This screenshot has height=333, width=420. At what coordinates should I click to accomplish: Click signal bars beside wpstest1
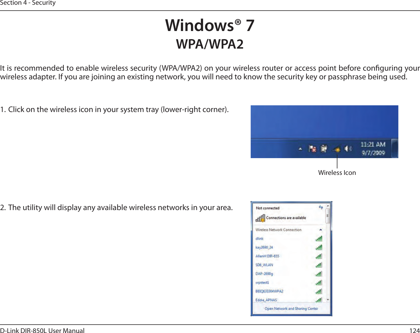(319, 283)
